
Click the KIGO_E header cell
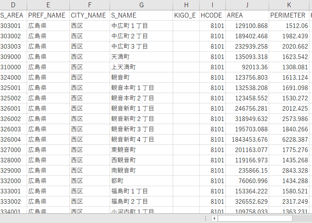click(x=186, y=15)
